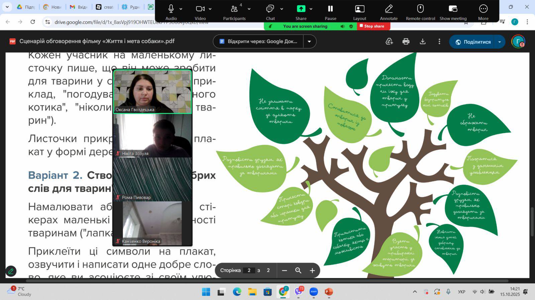Zoom out with the minus icon
The image size is (535, 300).
pos(285,270)
